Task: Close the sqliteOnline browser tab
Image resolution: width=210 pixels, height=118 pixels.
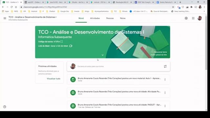Action: [43, 2]
